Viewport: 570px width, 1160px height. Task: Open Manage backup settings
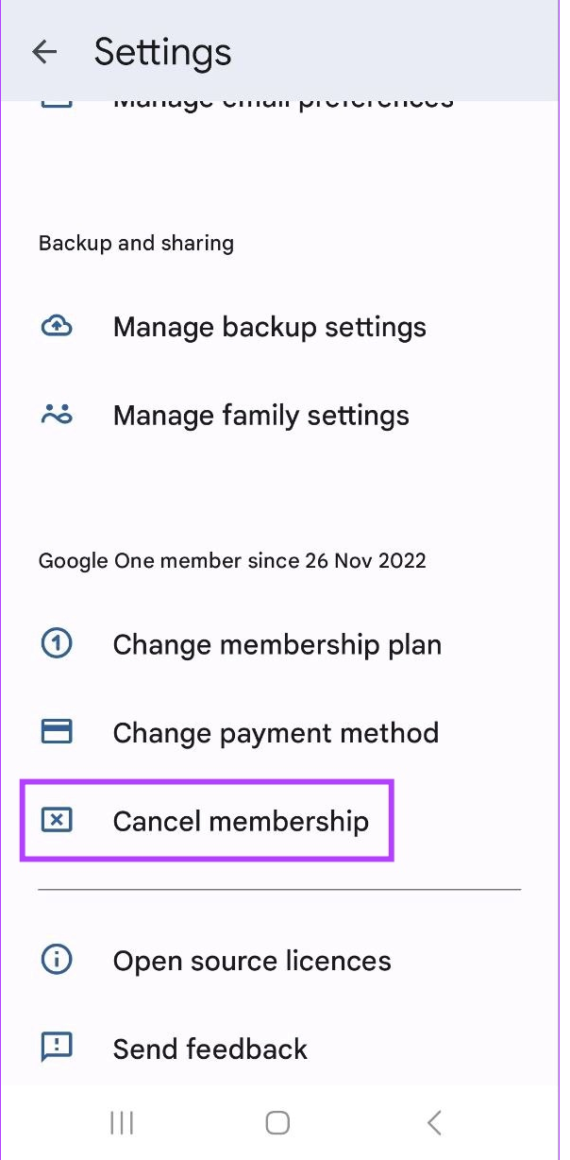269,326
